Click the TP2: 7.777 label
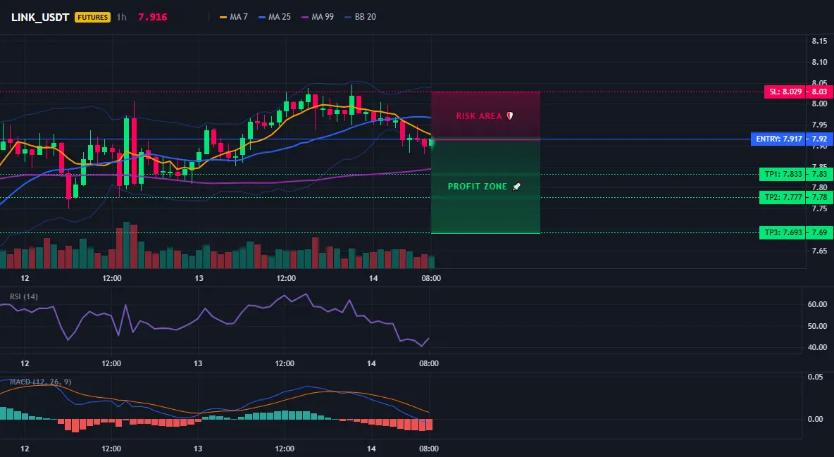 pos(783,197)
